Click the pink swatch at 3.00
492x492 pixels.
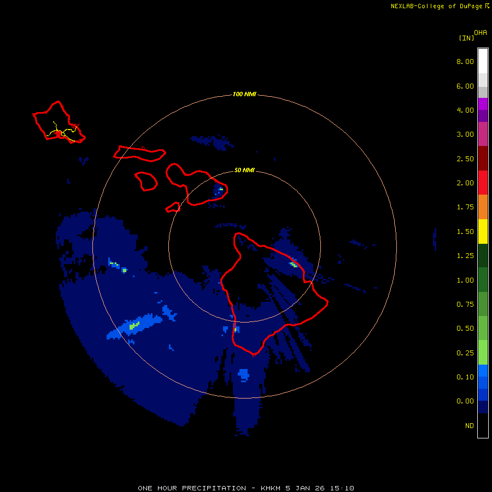click(x=483, y=134)
